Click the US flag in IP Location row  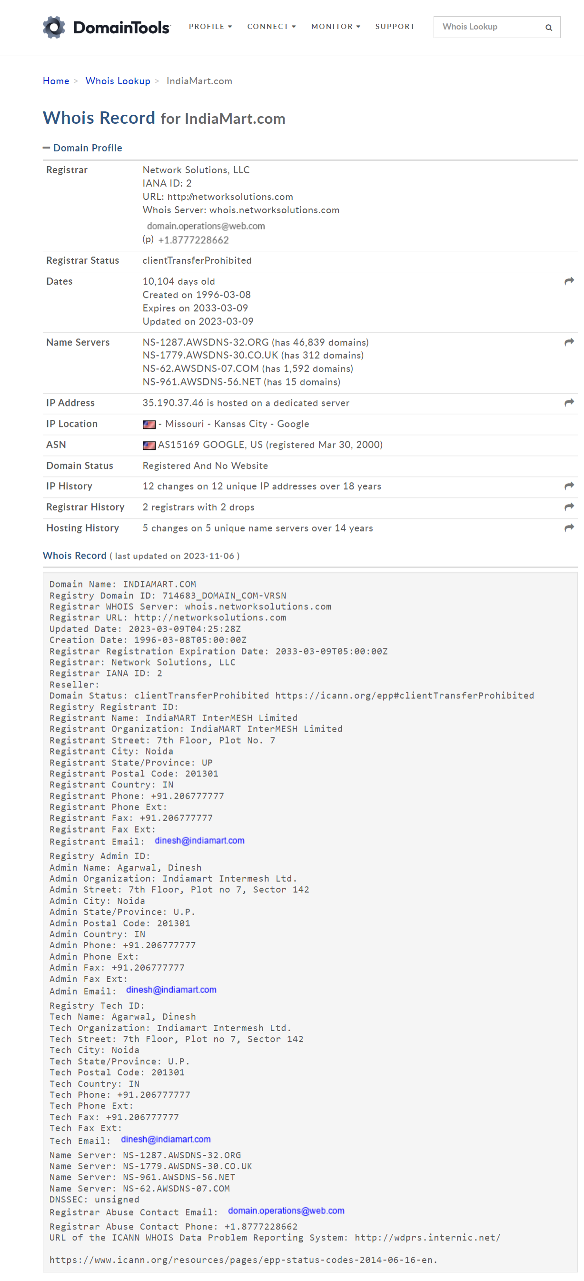(x=148, y=424)
